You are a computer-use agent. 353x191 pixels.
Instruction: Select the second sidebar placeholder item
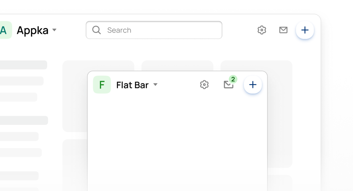[22, 81]
